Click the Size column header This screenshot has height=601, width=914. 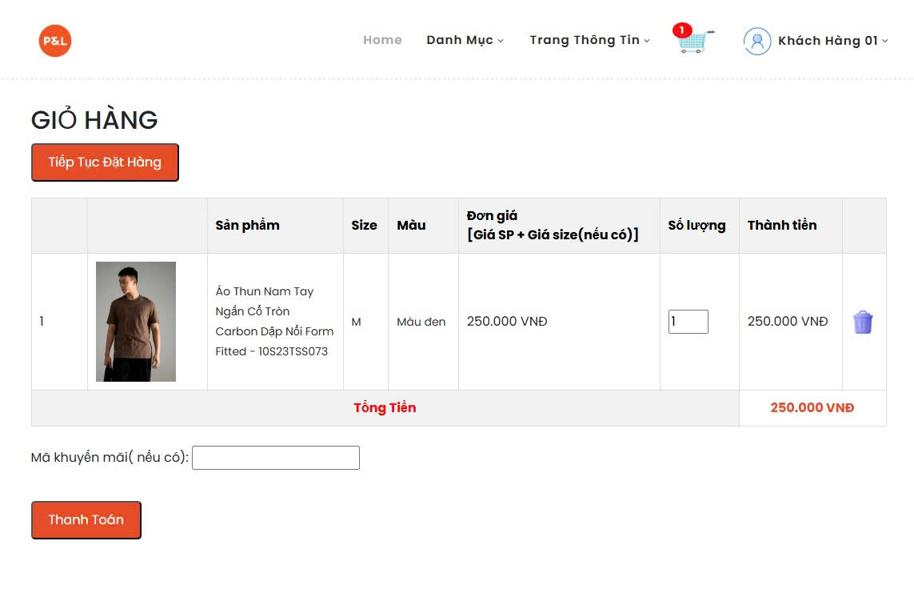coord(365,225)
